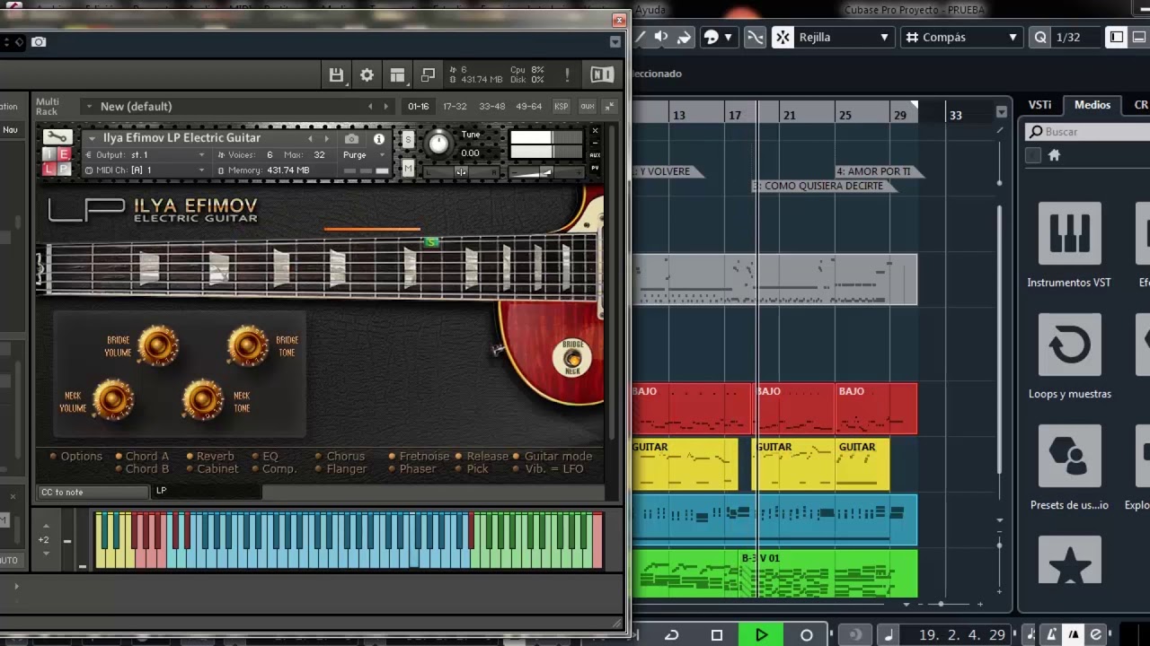Toggle the Chorus effect LED
This screenshot has height=646, width=1150.
[319, 457]
